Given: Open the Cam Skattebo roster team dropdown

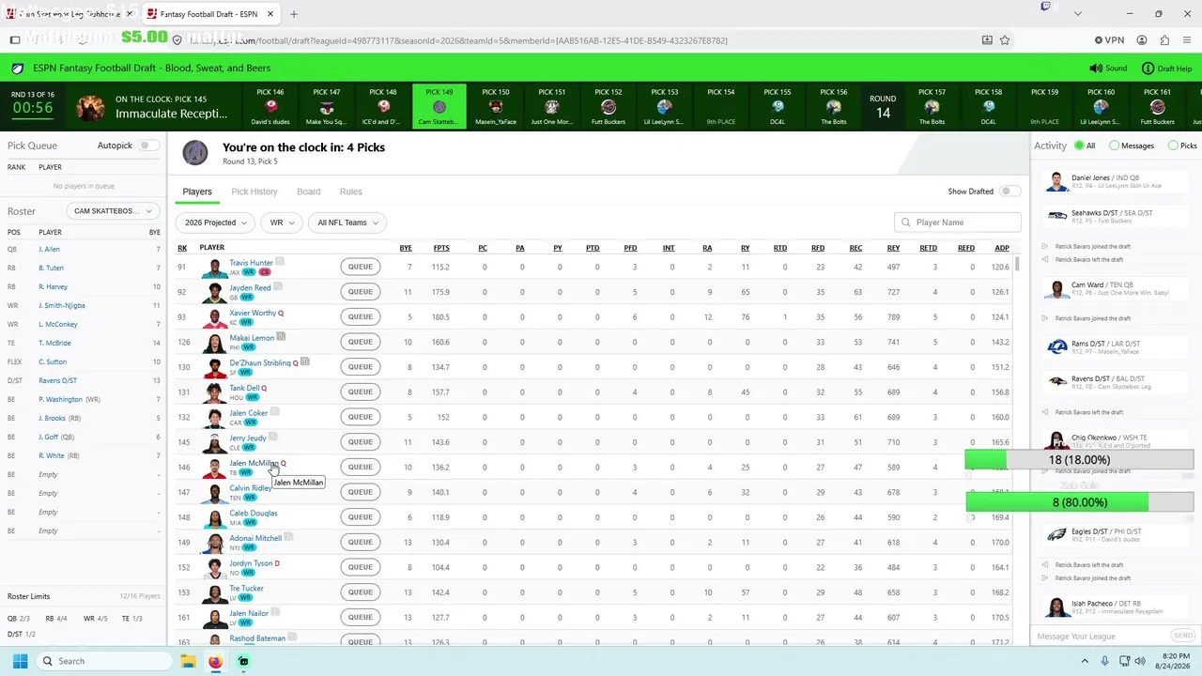Looking at the screenshot, I should tap(113, 211).
